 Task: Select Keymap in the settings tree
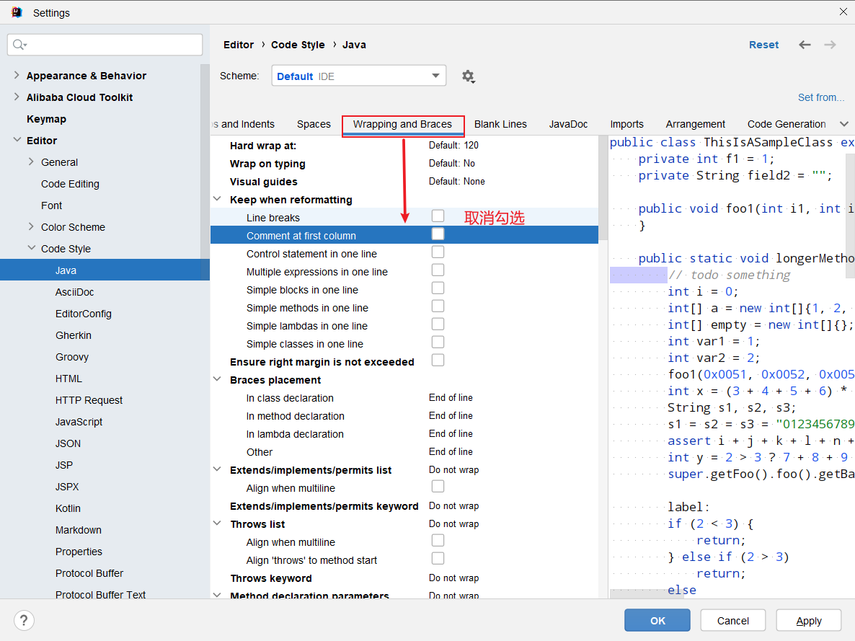(x=46, y=119)
